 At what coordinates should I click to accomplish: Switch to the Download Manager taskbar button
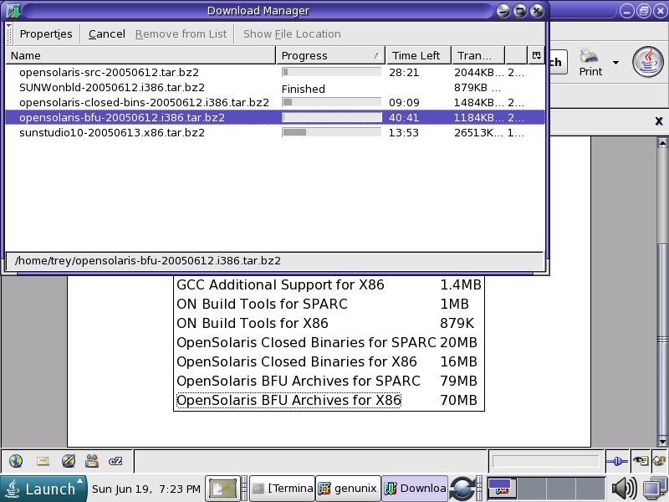coord(415,489)
